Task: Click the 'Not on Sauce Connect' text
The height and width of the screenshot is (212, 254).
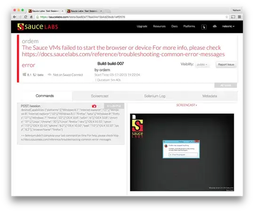Action: coord(68,75)
